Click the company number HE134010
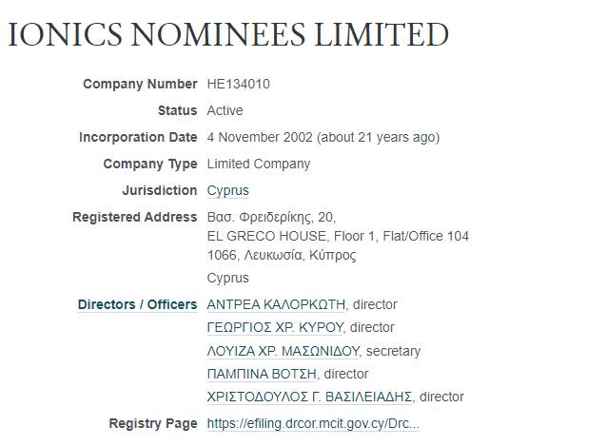Screen dimensions: 607x446 pyautogui.click(x=239, y=84)
